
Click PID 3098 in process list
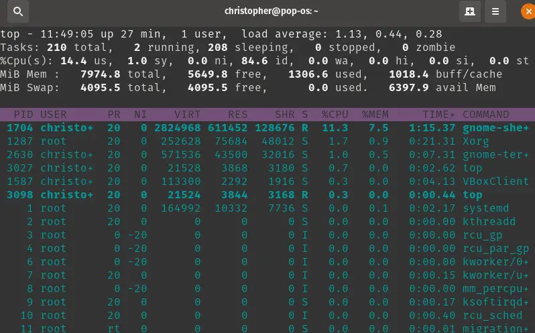20,195
